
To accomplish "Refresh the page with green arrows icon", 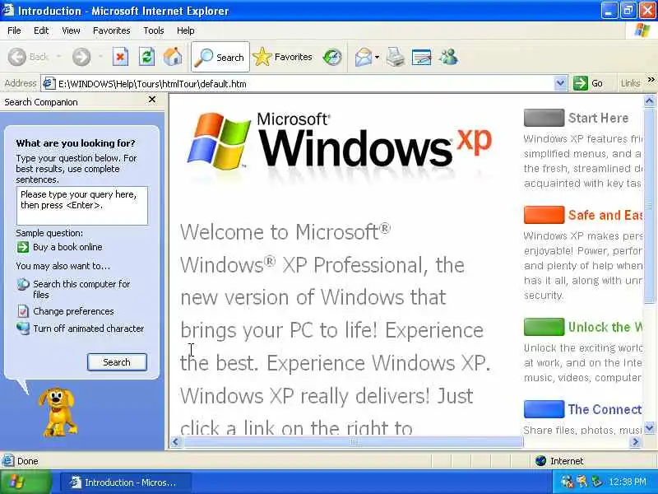I will [146, 57].
